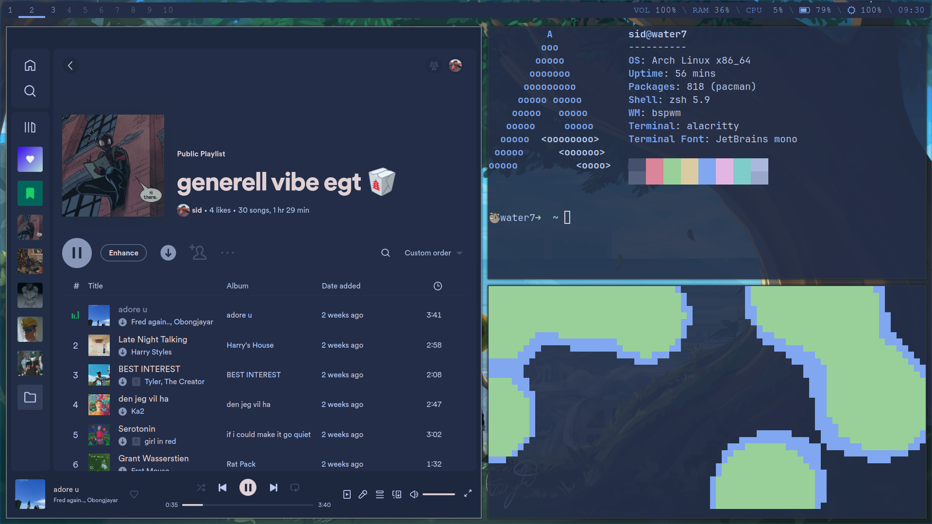Like the current song adore u
Viewport: 932px width, 524px height.
[x=134, y=494]
